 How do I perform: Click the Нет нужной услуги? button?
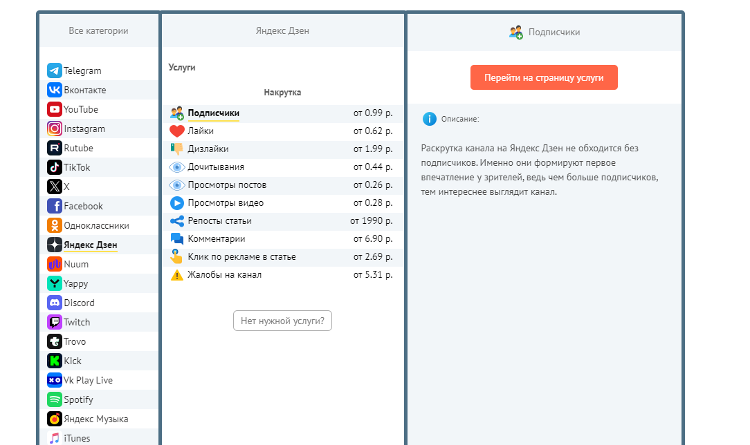(283, 321)
